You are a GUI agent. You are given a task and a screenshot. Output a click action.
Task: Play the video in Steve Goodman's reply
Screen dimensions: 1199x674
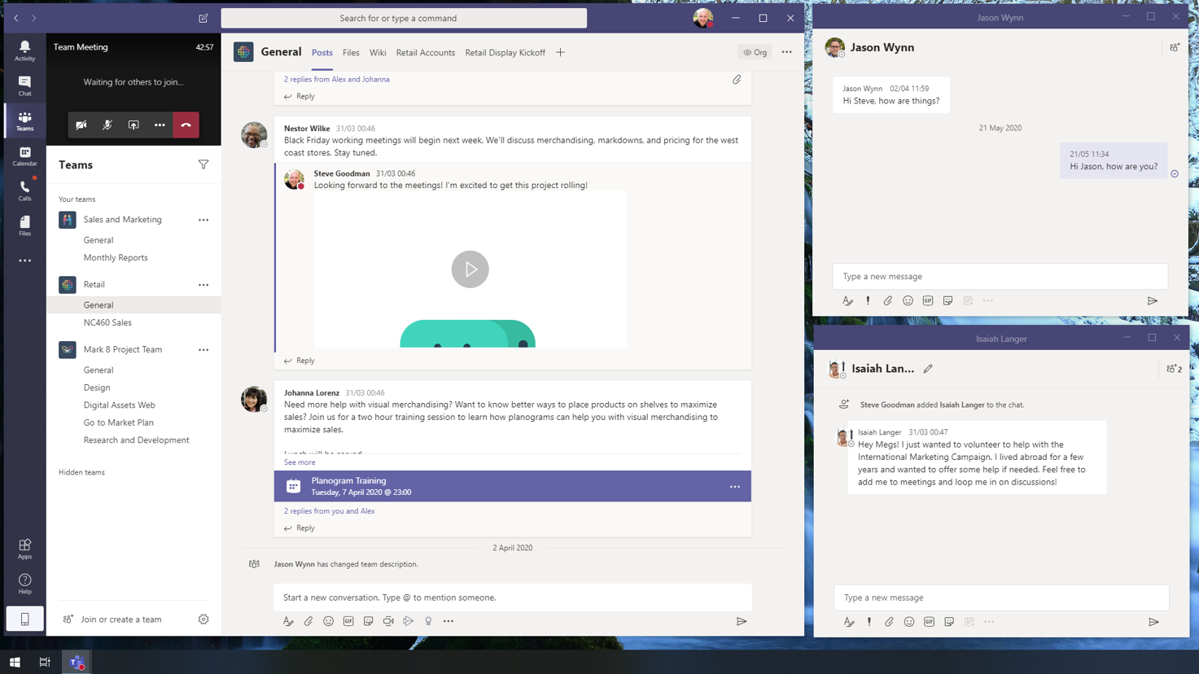(470, 269)
